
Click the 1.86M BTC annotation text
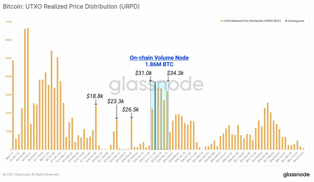159,64
